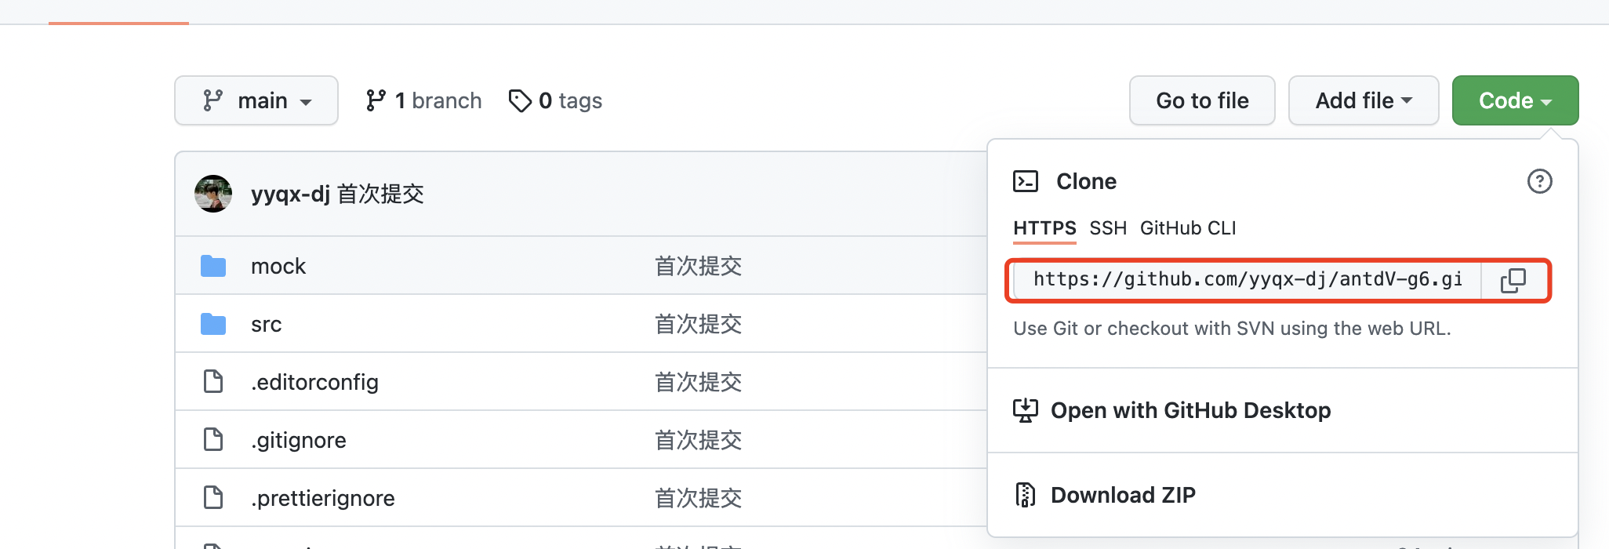Open the mock folder
The height and width of the screenshot is (549, 1609).
278,266
